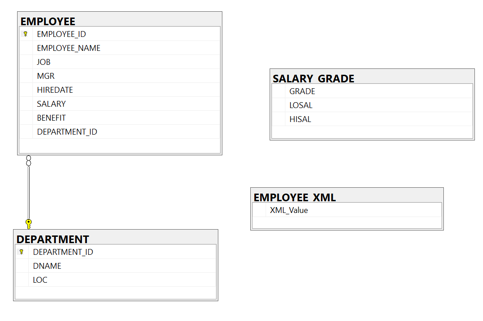Select the EMPLOYEE_XML table header

(x=347, y=196)
